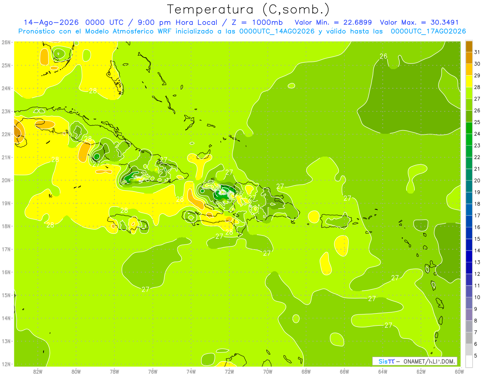Click legend value 18 on the color bar
Screen dimensions: 488x377
pos(477,204)
